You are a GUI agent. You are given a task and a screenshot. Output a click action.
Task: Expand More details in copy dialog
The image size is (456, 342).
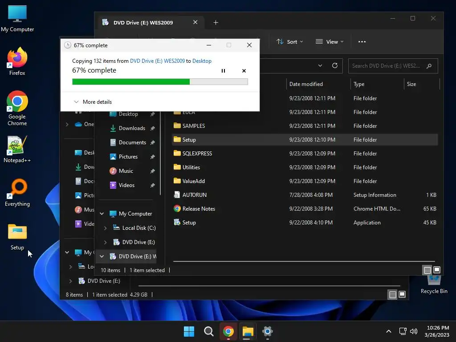(x=93, y=102)
